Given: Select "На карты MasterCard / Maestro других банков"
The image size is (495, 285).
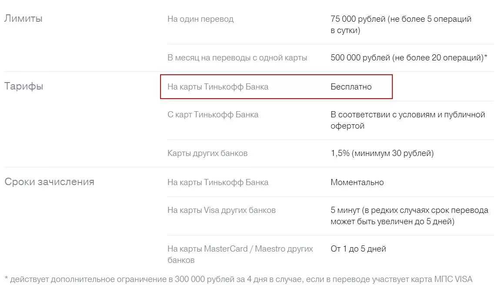Looking at the screenshot, I should click(x=240, y=255).
